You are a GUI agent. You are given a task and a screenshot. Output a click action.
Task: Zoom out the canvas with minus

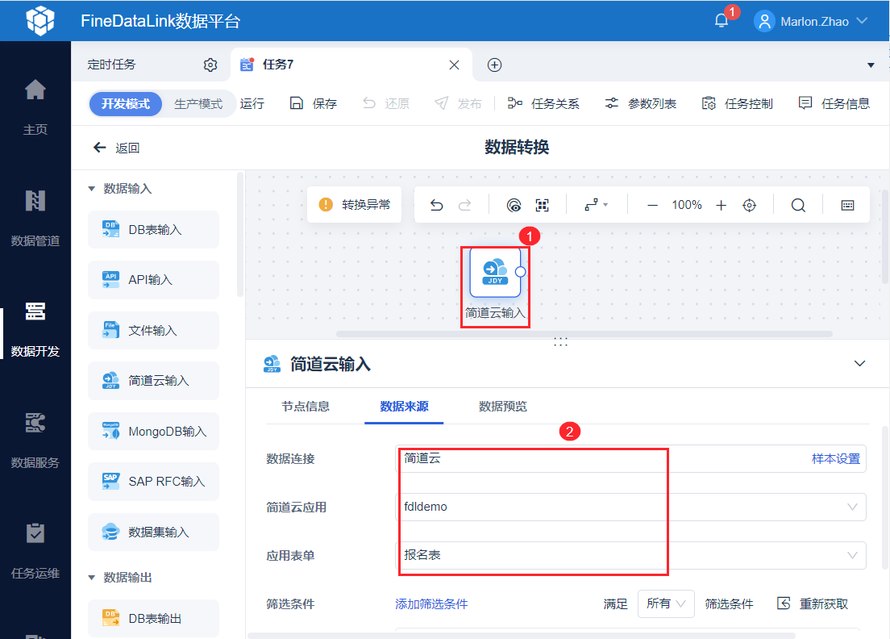click(x=652, y=206)
